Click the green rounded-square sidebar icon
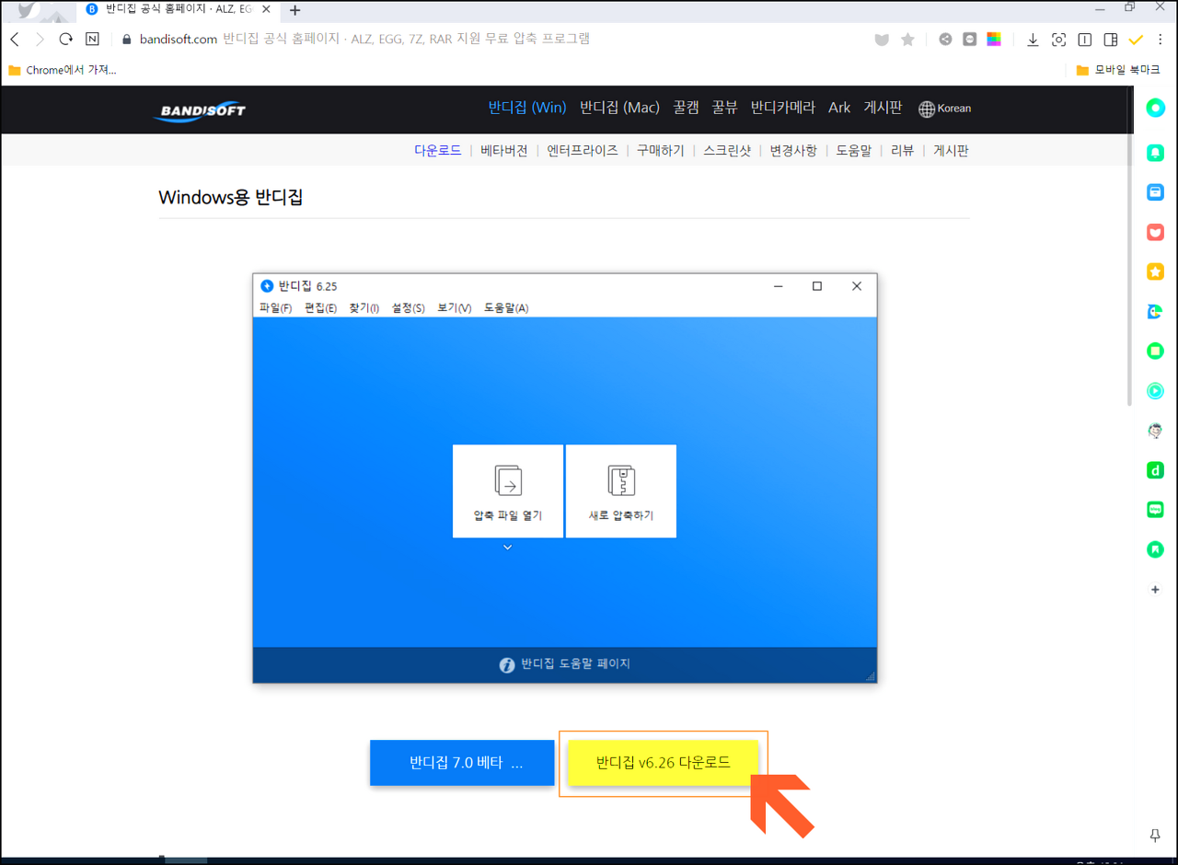Screen dimensions: 1178x865 coord(1155,351)
